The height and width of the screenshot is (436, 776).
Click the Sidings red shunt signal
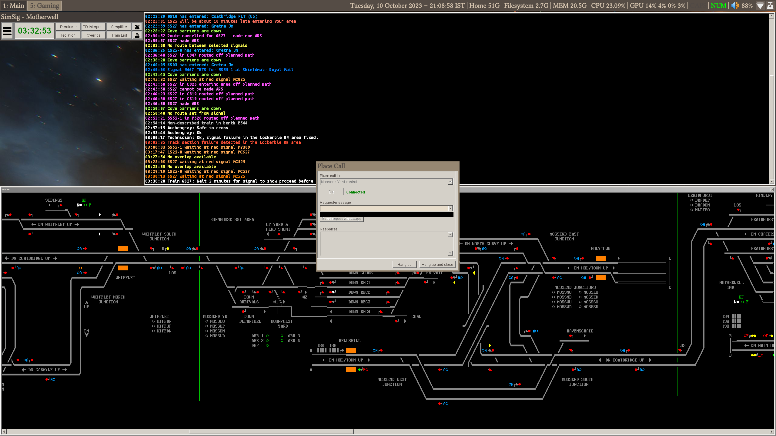click(x=60, y=205)
